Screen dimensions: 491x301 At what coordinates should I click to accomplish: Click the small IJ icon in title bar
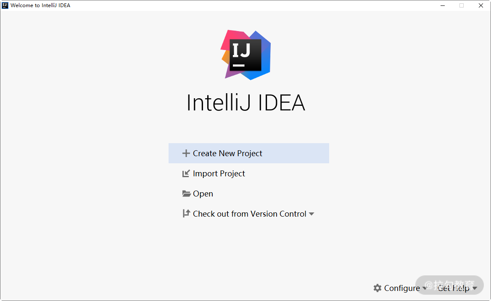pos(5,5)
